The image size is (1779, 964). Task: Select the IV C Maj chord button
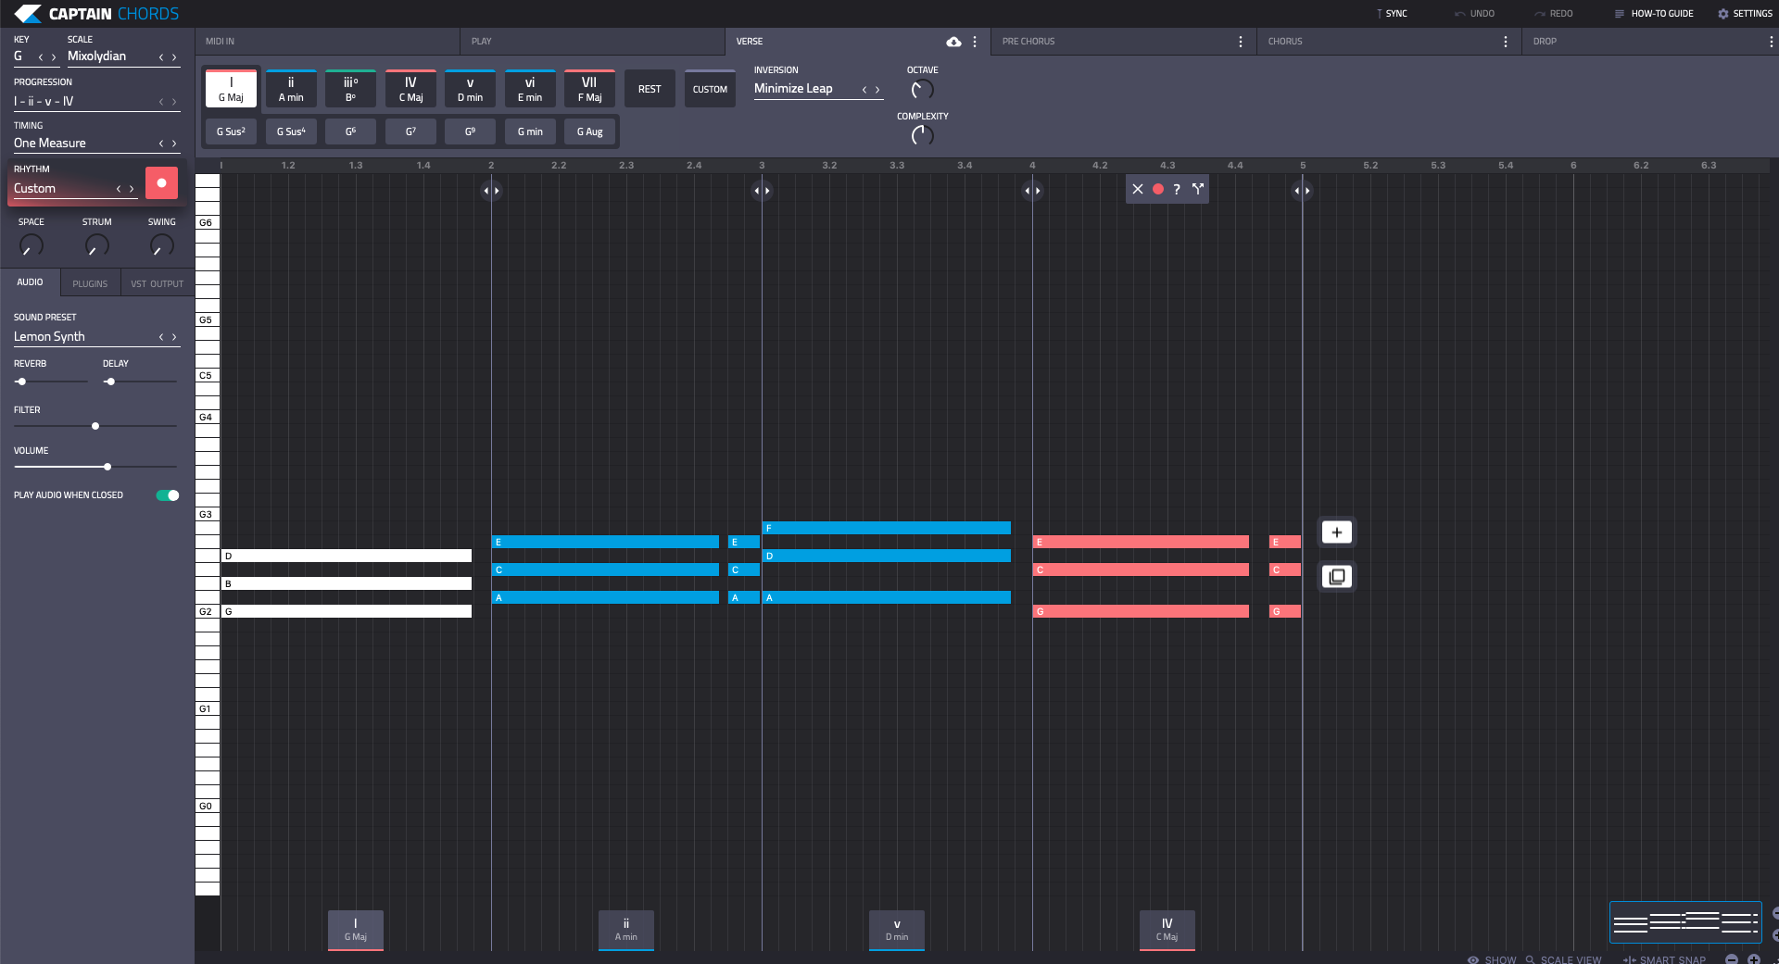[x=410, y=89]
